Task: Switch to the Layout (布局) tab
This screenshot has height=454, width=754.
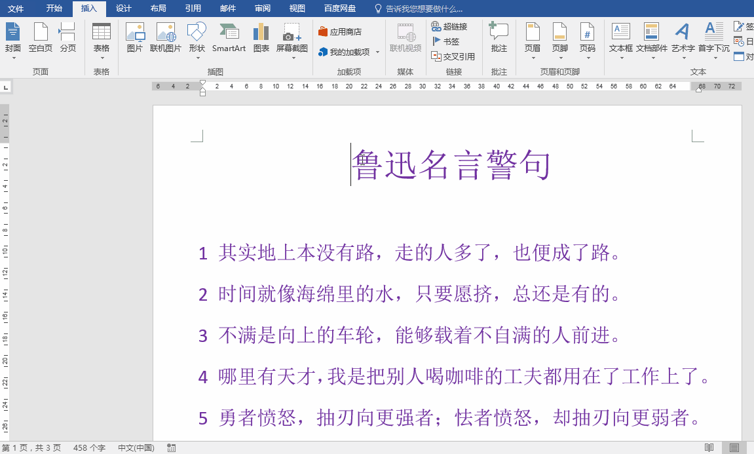Action: point(159,9)
